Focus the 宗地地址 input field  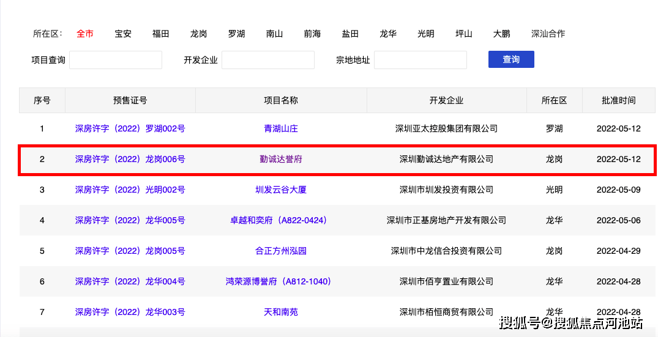pos(421,60)
